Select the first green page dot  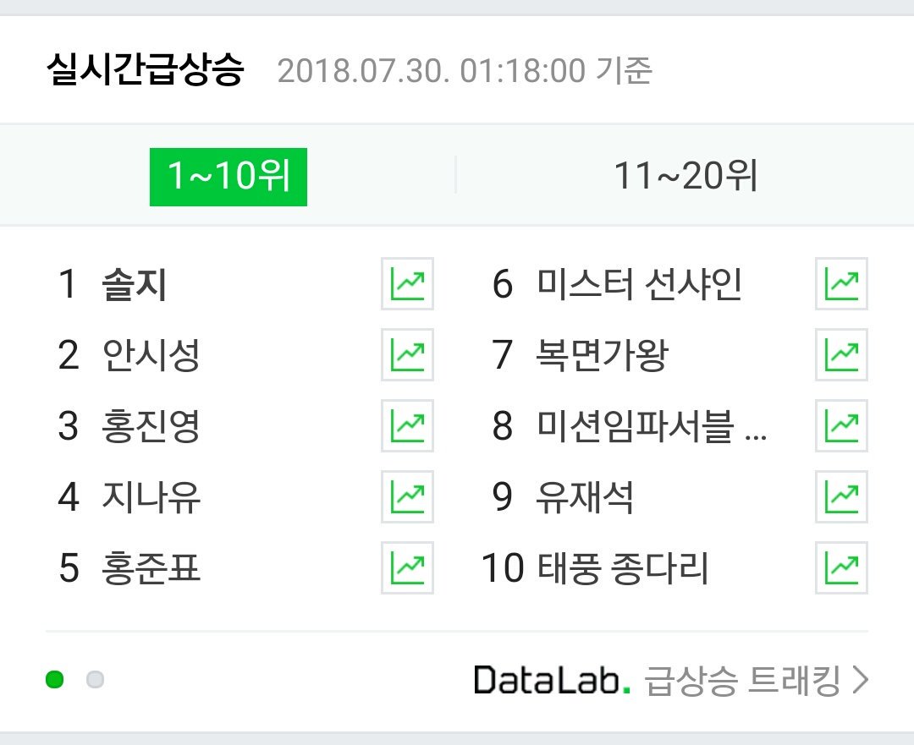click(55, 679)
